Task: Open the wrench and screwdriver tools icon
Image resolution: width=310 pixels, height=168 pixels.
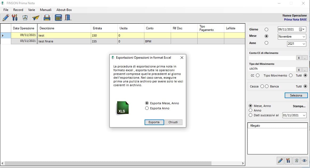Action: click(x=15, y=18)
